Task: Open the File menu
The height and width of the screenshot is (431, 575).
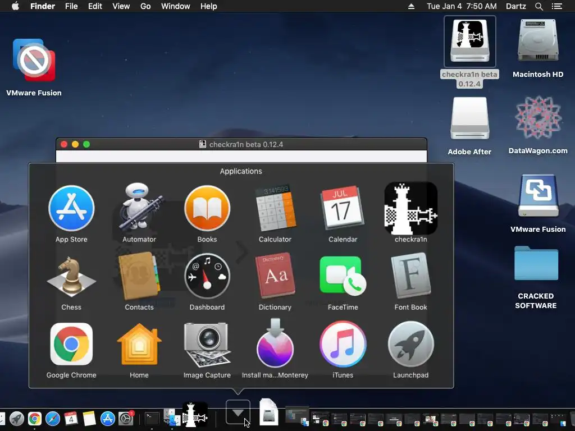Action: pos(71,6)
